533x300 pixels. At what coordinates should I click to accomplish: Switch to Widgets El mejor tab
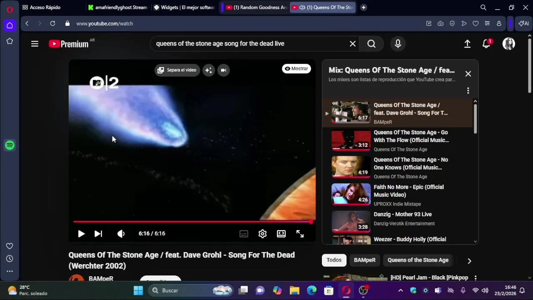tap(184, 7)
